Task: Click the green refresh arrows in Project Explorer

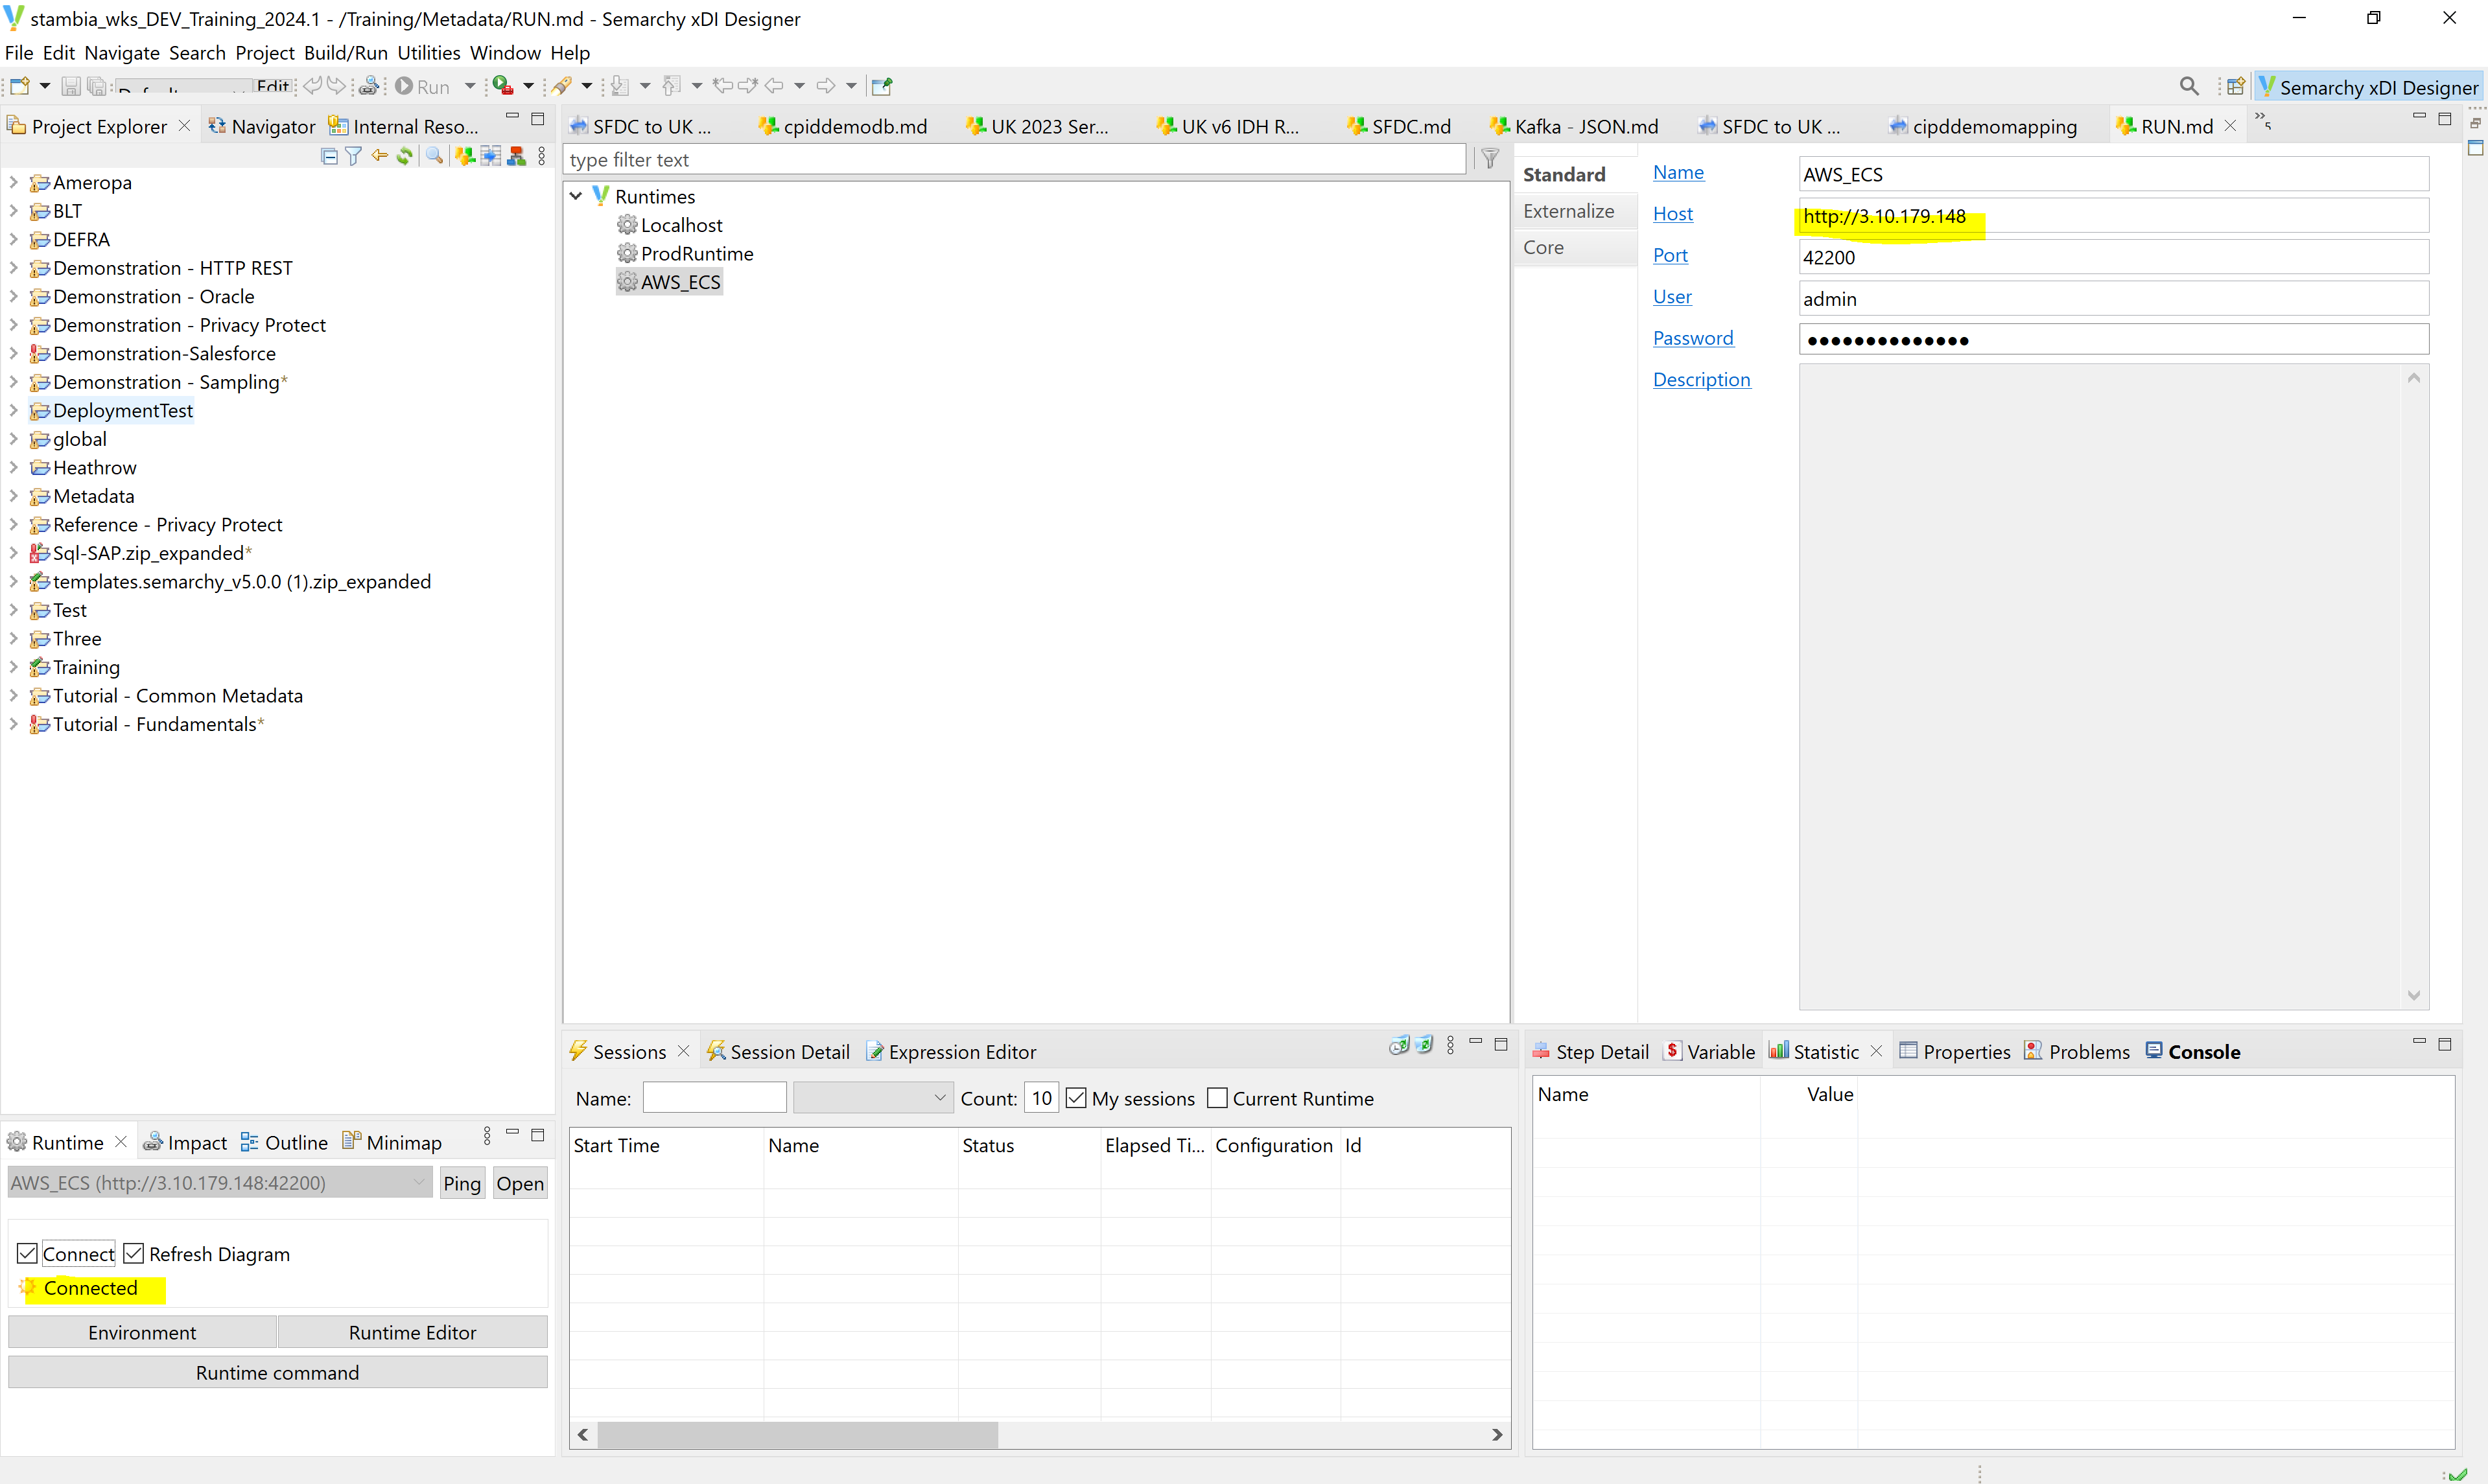Action: point(405,156)
